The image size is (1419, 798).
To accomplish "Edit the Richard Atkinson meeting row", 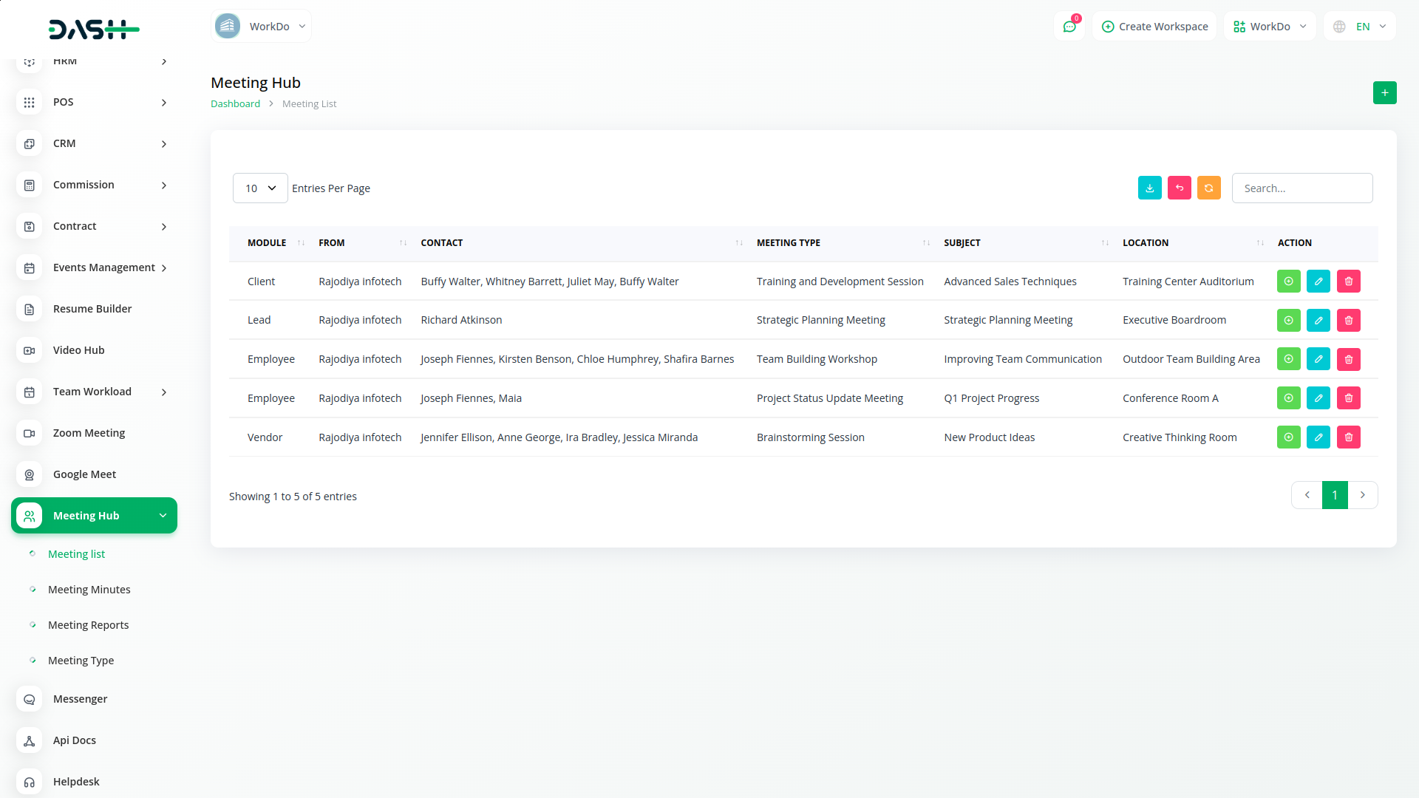I will (1318, 321).
